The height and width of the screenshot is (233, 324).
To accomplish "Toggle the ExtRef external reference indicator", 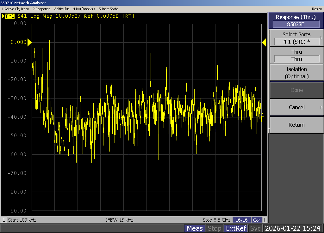I will 236,228.
